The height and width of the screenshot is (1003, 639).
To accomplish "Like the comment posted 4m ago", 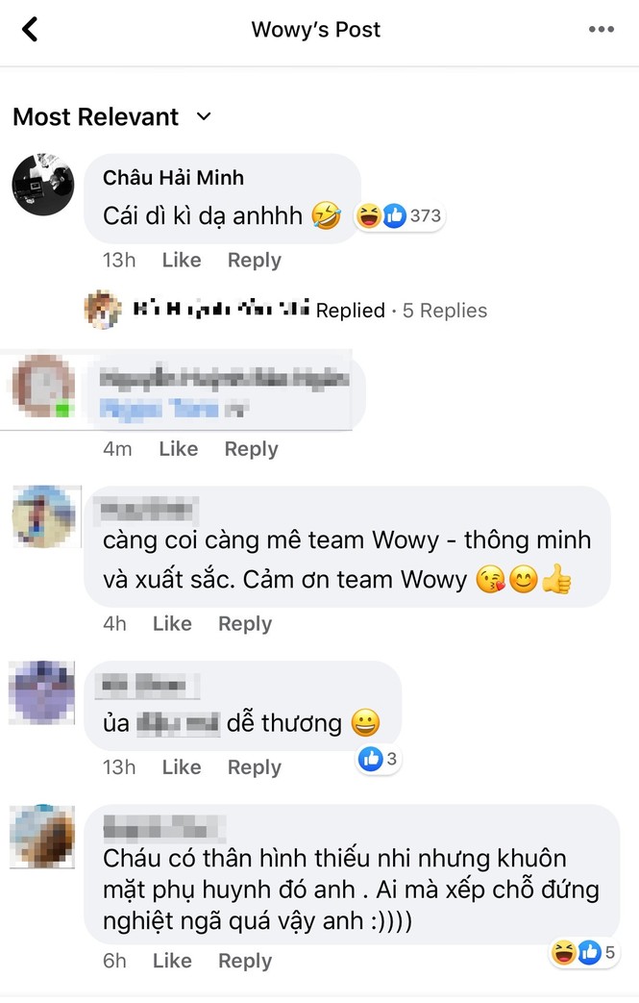I will pos(179,449).
